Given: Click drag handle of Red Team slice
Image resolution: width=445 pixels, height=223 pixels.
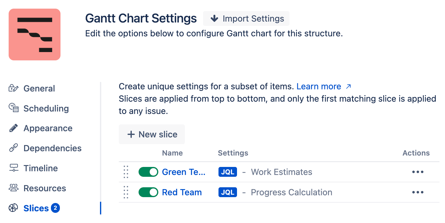Looking at the screenshot, I should (126, 192).
